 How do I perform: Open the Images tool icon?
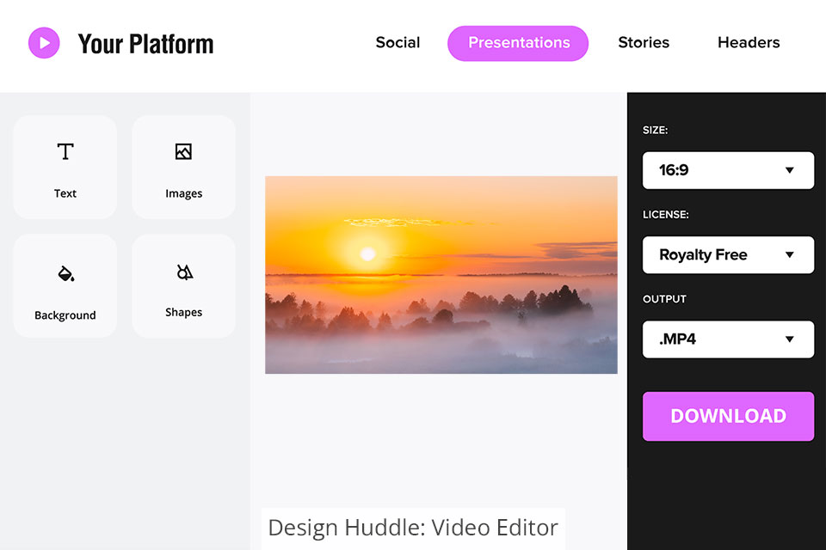pos(183,151)
